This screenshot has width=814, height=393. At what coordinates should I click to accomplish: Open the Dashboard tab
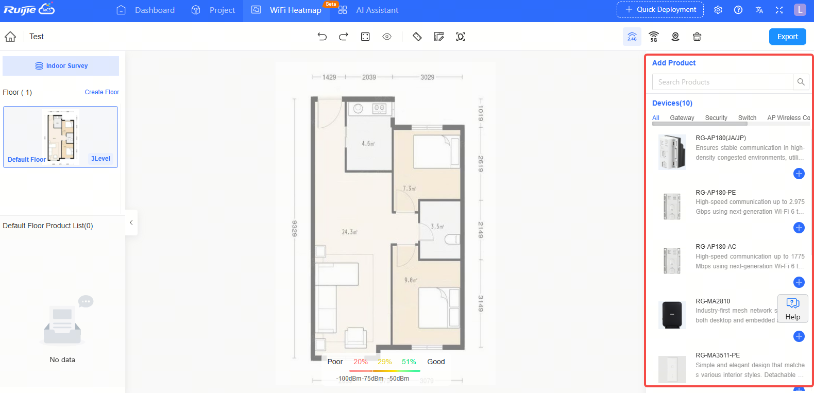coord(146,10)
